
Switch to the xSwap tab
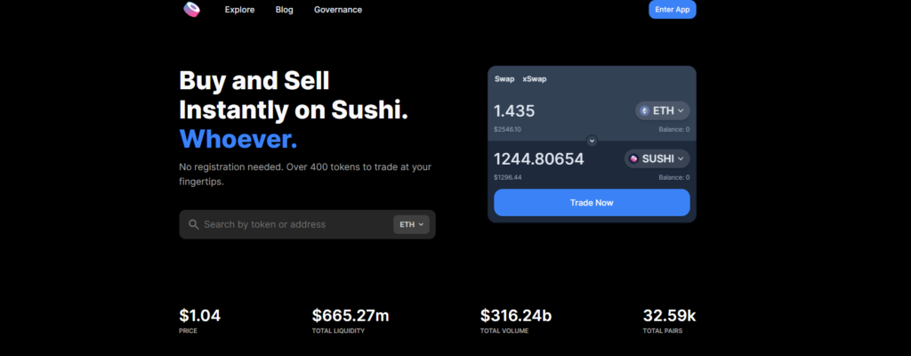[x=535, y=79]
